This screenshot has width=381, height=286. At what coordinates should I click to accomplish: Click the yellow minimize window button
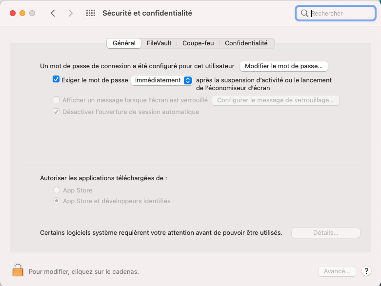[x=22, y=13]
